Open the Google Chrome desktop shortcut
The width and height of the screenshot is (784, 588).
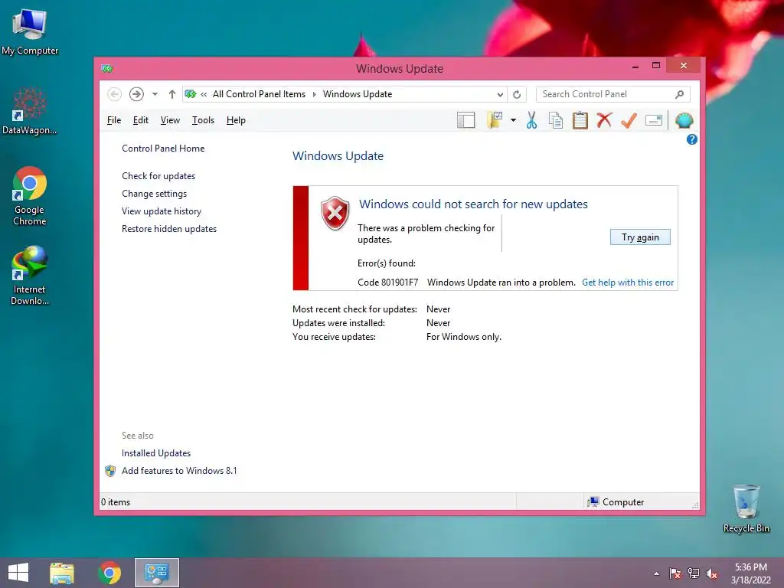pyautogui.click(x=30, y=196)
